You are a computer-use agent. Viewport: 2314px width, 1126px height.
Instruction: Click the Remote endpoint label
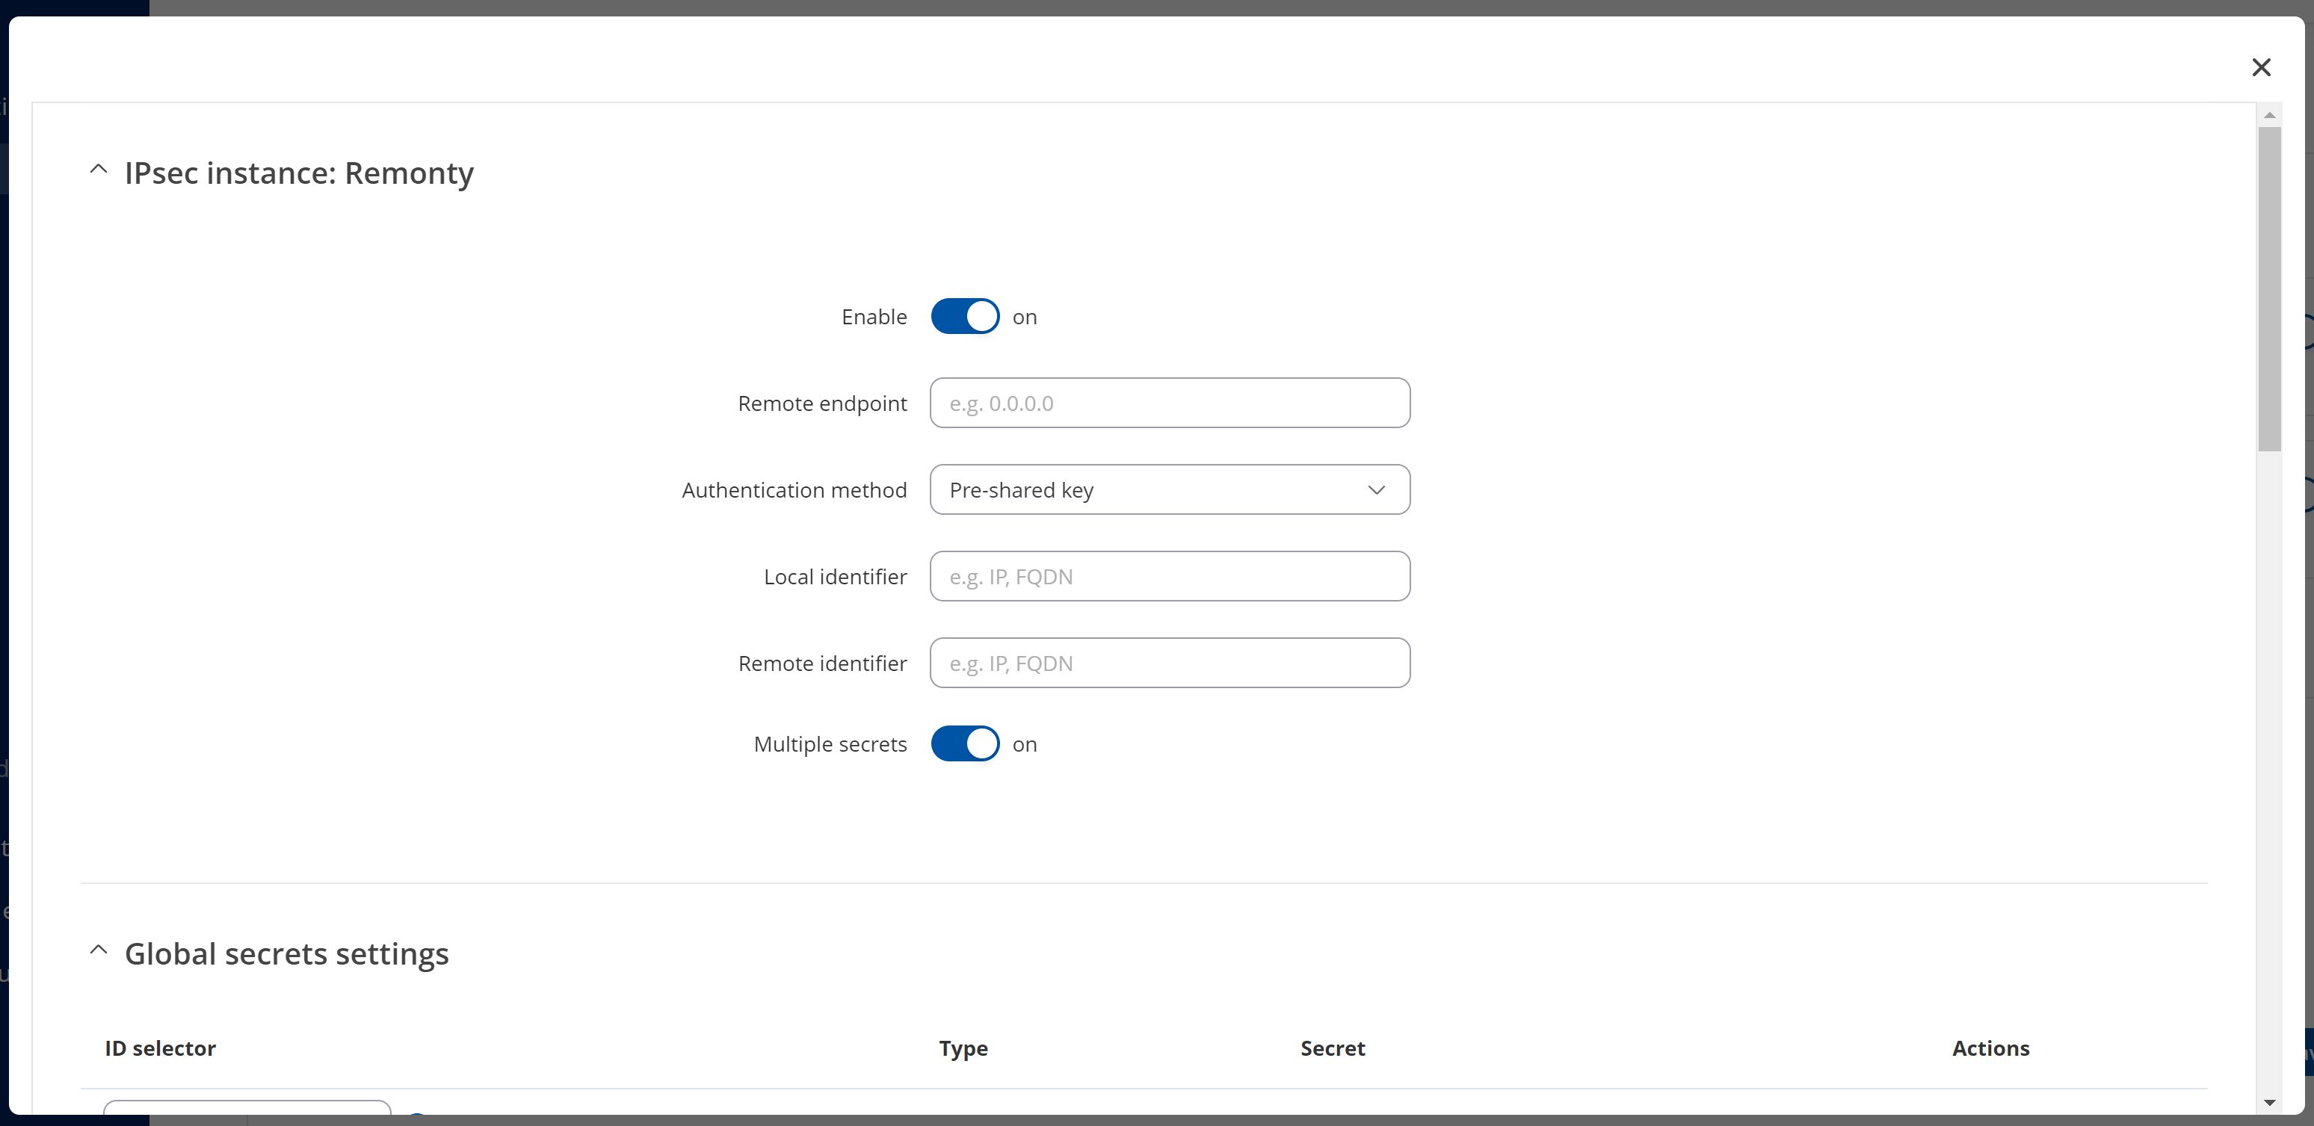tap(822, 404)
